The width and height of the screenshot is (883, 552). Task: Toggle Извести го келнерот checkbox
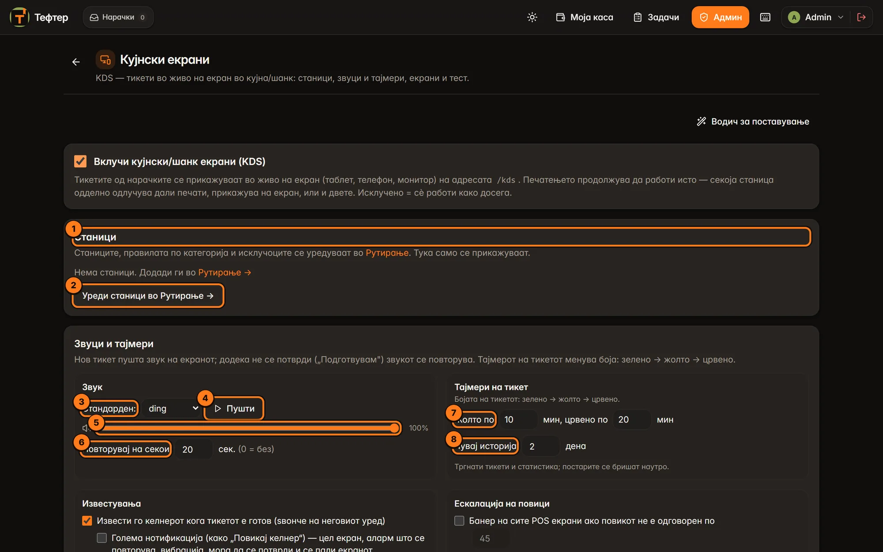coord(87,521)
